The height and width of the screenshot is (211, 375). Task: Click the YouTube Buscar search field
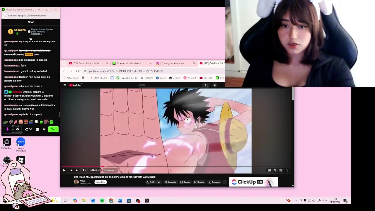click(170, 85)
